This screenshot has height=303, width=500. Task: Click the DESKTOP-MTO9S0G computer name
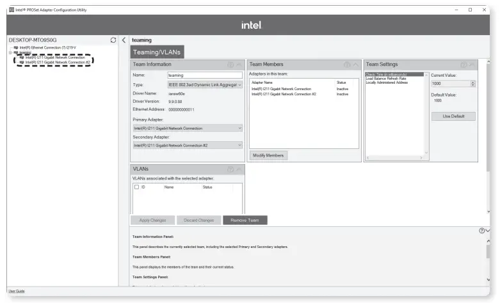(33, 40)
